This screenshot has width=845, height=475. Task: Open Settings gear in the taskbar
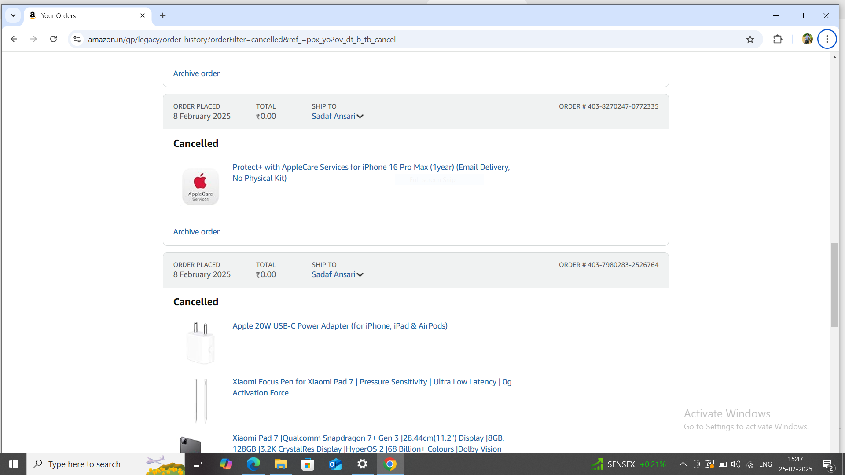click(363, 464)
